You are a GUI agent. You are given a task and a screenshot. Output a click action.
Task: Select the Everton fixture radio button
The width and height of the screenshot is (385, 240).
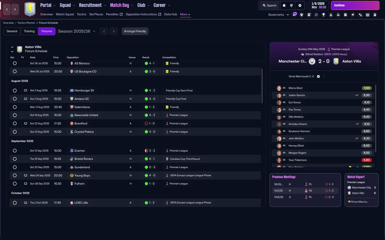(15, 151)
